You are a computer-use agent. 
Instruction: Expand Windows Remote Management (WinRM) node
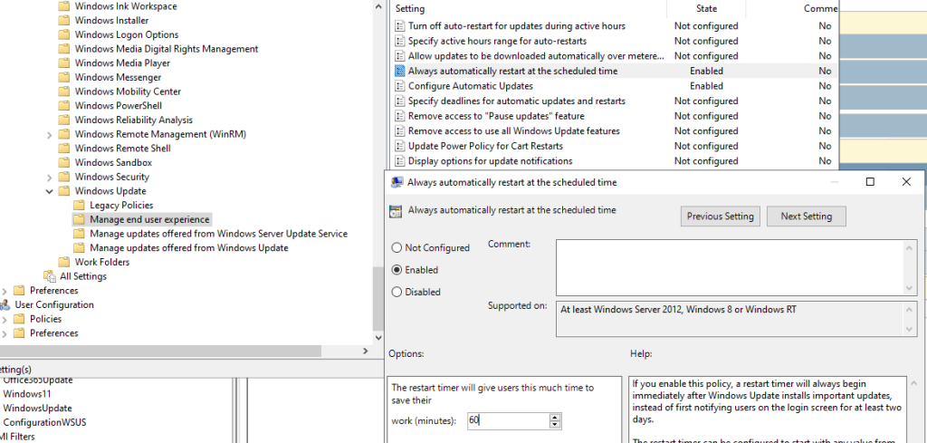(49, 135)
